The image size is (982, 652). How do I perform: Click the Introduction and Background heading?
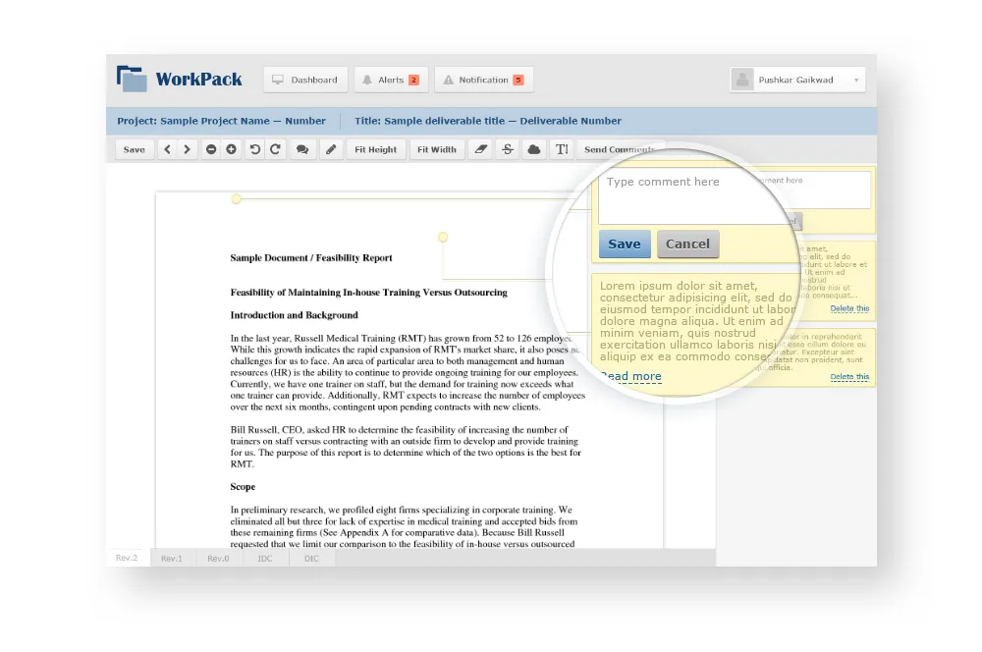(x=294, y=315)
